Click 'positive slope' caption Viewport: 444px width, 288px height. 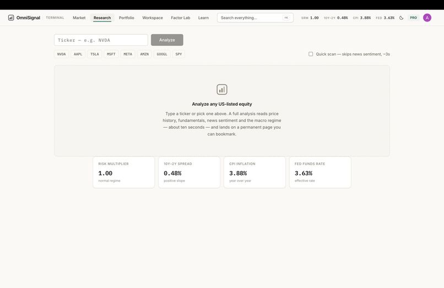click(174, 181)
